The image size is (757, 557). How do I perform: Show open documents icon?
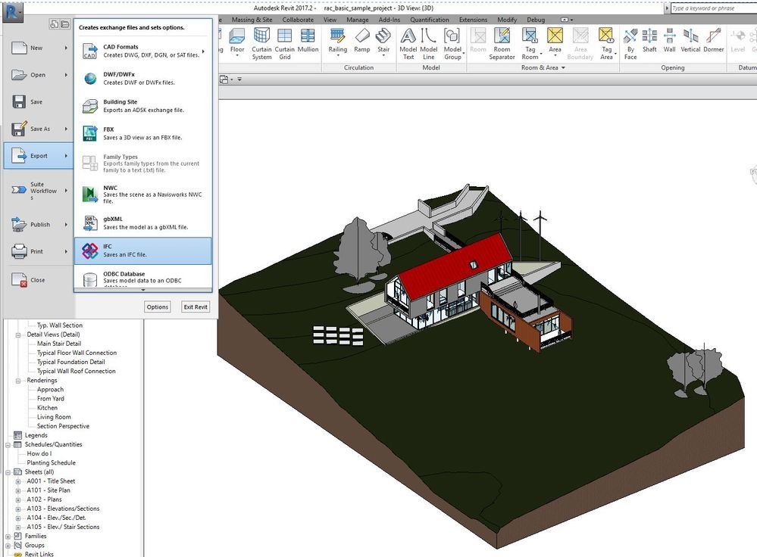pos(64,24)
